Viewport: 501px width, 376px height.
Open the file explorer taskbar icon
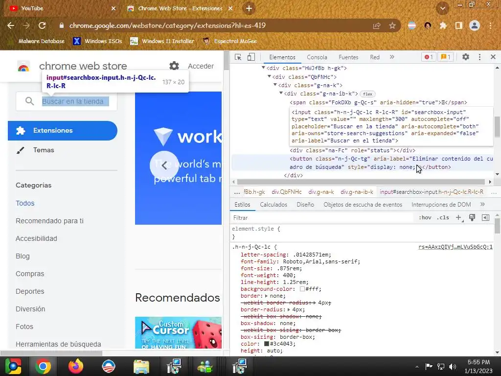point(141,366)
